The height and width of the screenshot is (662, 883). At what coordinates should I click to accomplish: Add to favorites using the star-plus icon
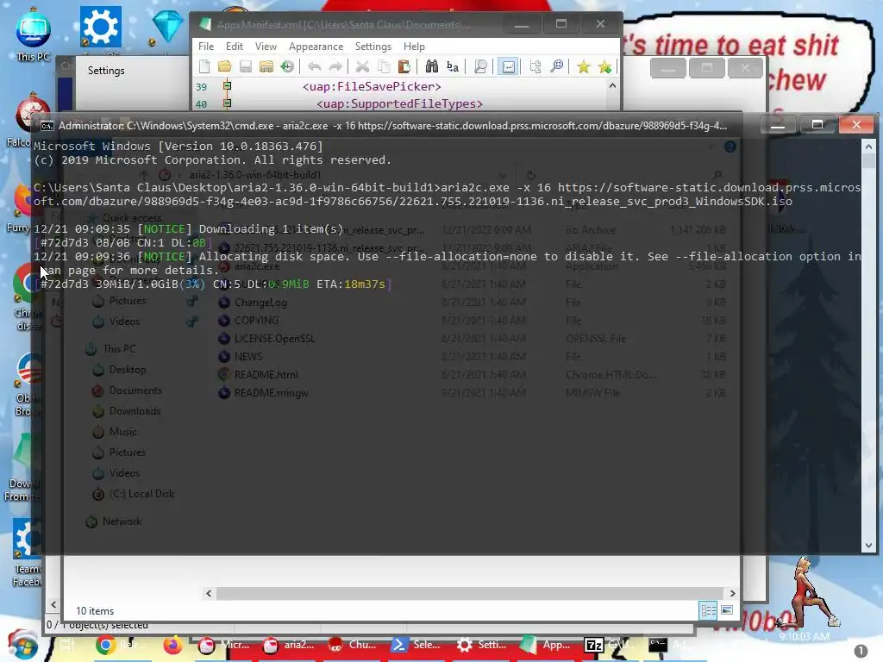[x=604, y=67]
